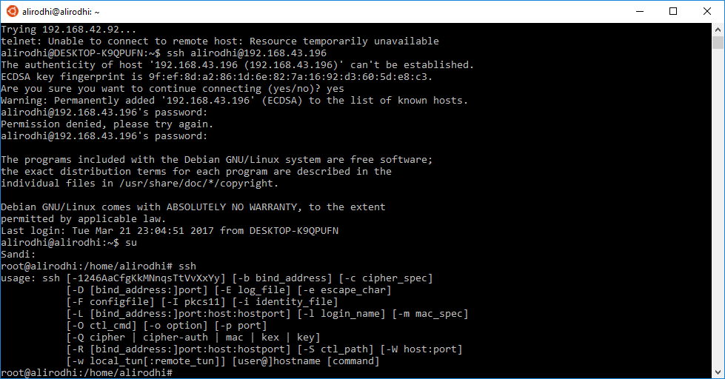Viewport: 725px width, 379px height.
Task: Click the telnet Unable to connect line
Action: click(x=220, y=41)
